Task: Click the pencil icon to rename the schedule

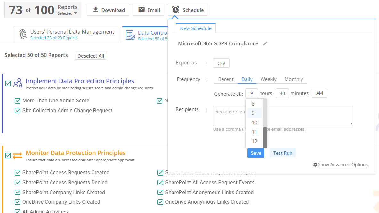Action: (x=265, y=44)
